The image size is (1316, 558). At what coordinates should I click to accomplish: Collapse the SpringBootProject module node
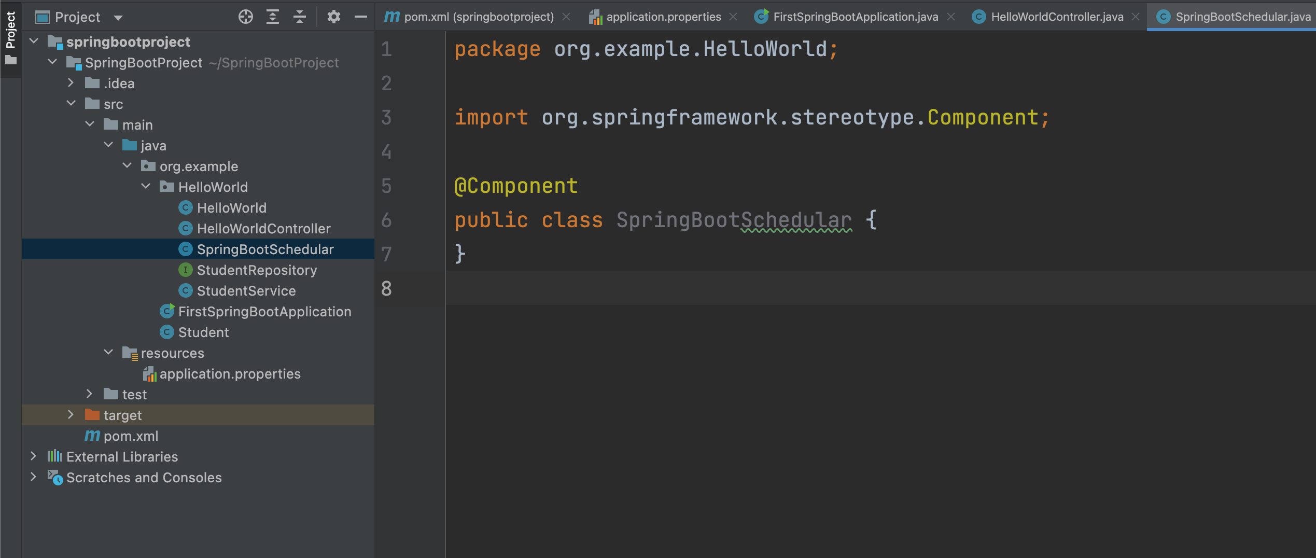[53, 62]
